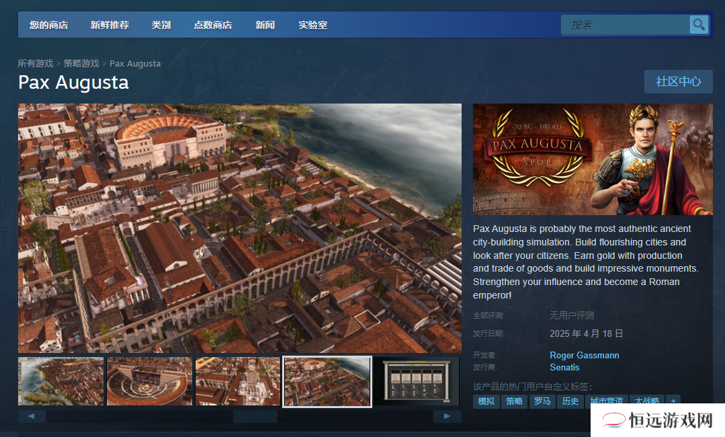Select the dark menu panel thumbnail
725x437 pixels.
[416, 381]
